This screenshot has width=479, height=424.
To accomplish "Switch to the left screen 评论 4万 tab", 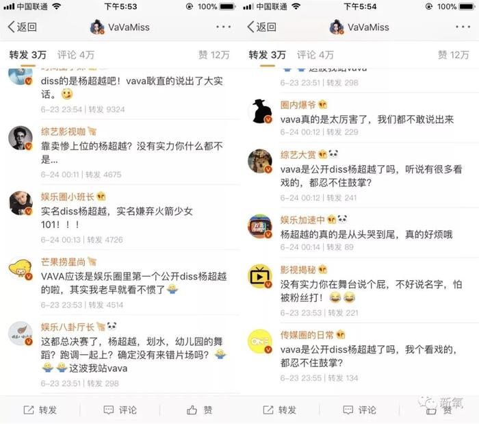I will pyautogui.click(x=76, y=55).
